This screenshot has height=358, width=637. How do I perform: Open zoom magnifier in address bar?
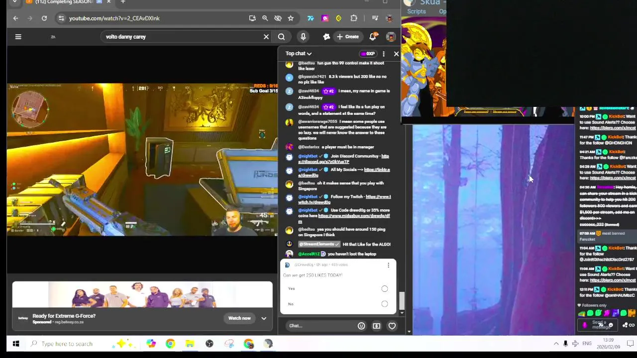pos(265,18)
